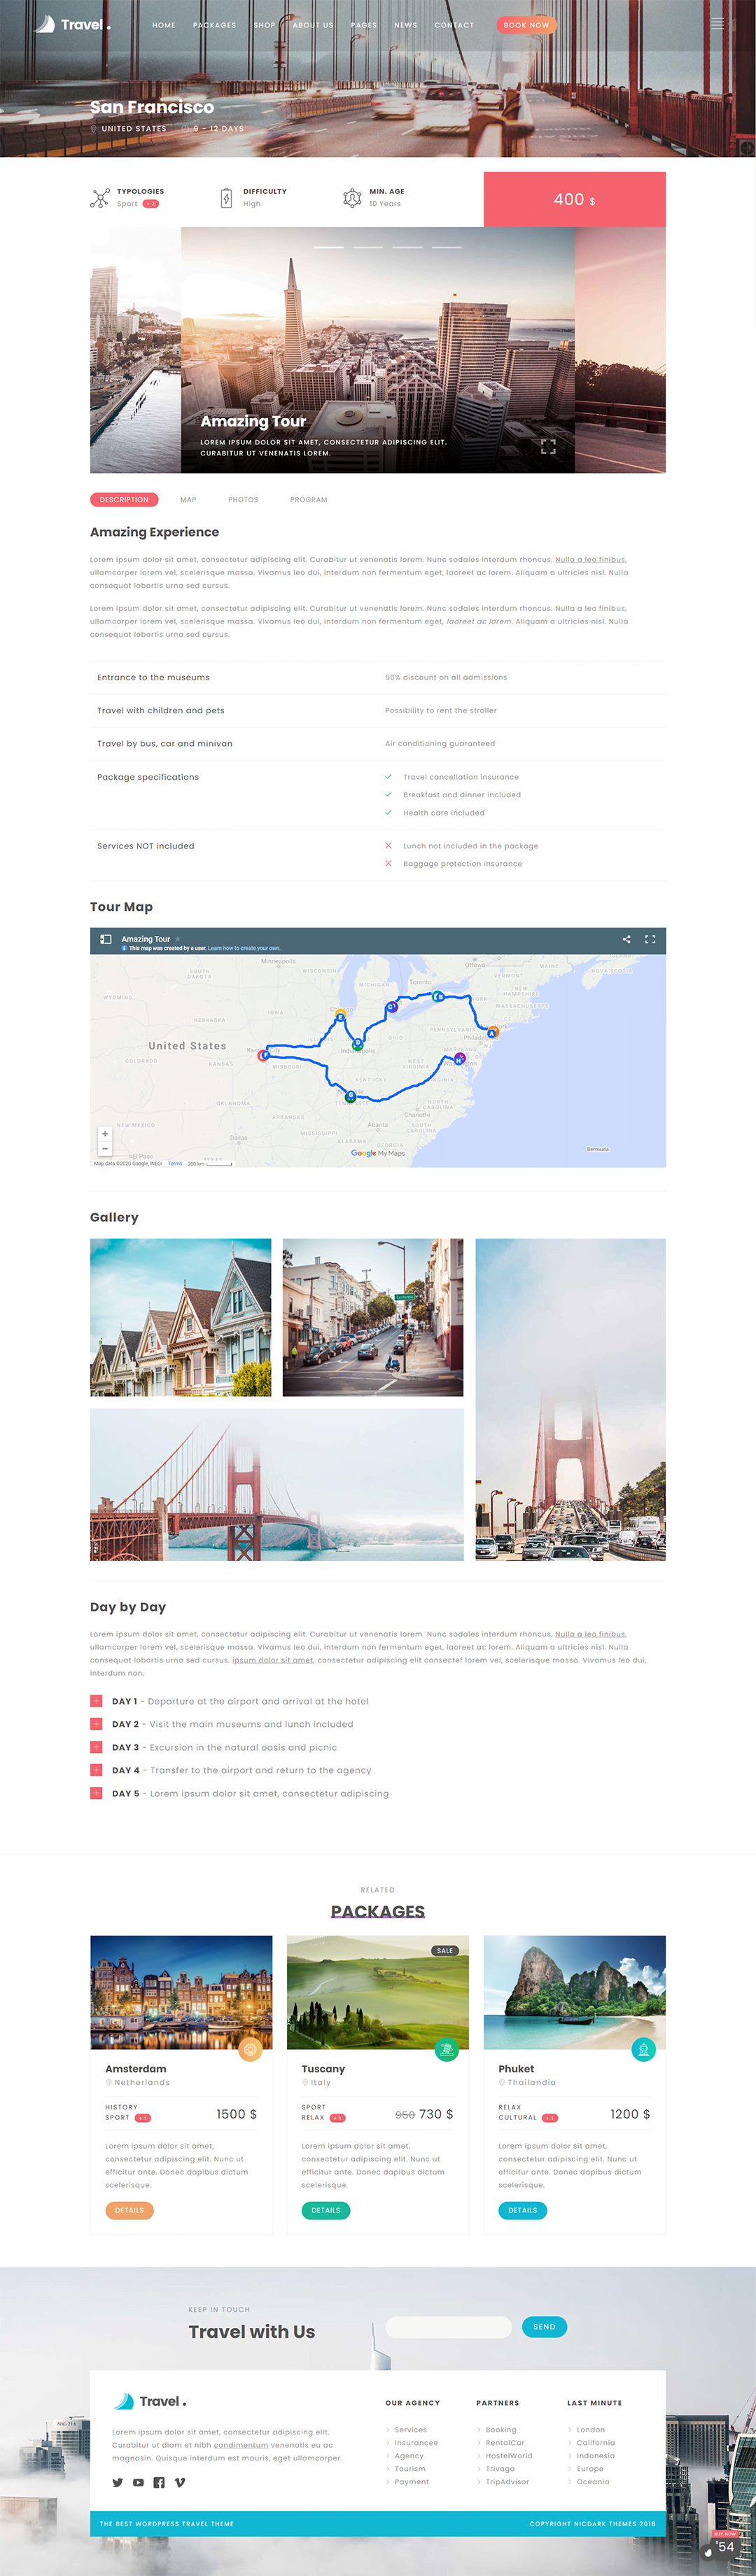The width and height of the screenshot is (756, 2576).
Task: Click the Amsterdam package round badge icon
Action: tap(251, 2049)
